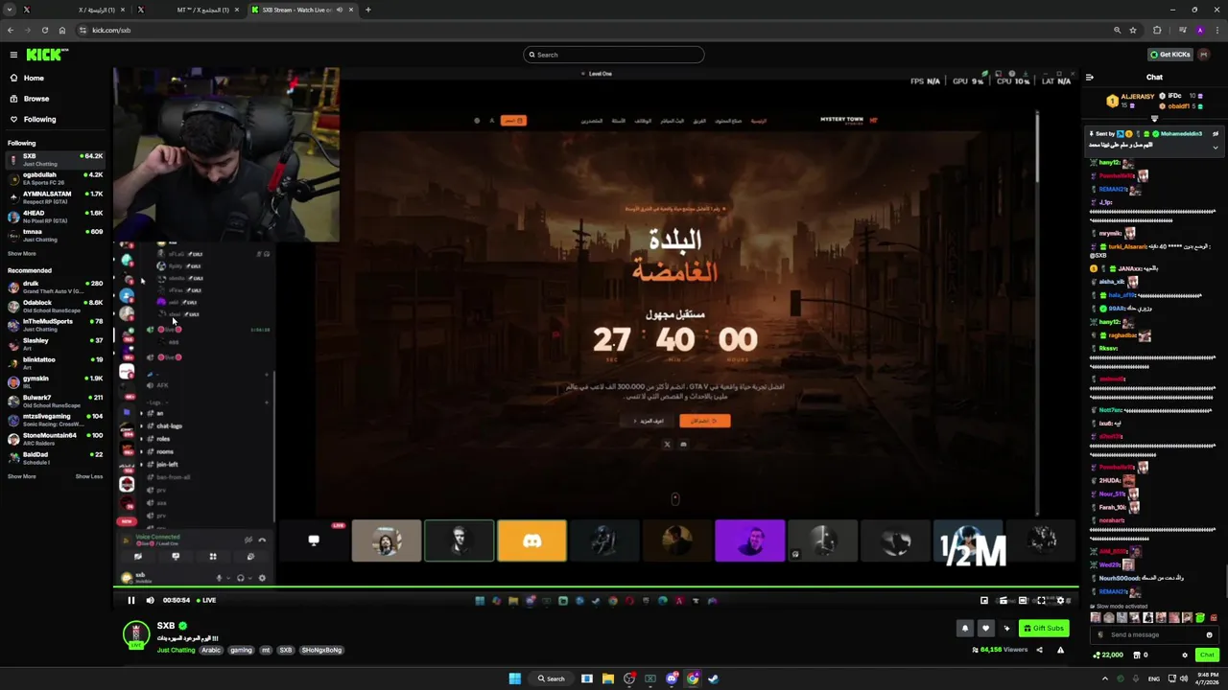Click the Windows taskbar Search box
The height and width of the screenshot is (690, 1228).
[x=552, y=678]
